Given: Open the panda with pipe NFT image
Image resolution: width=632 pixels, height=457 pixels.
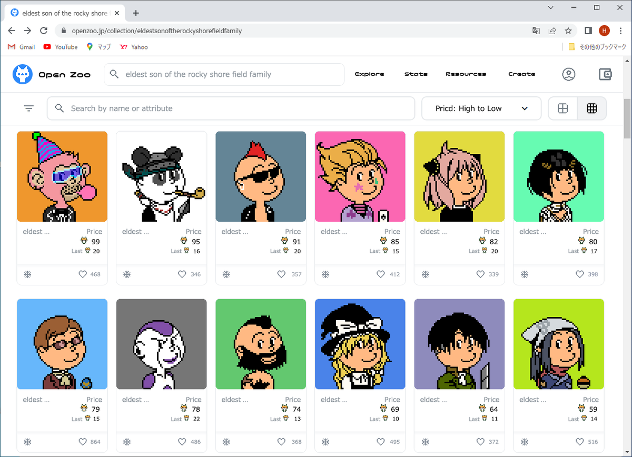Looking at the screenshot, I should pos(162,176).
